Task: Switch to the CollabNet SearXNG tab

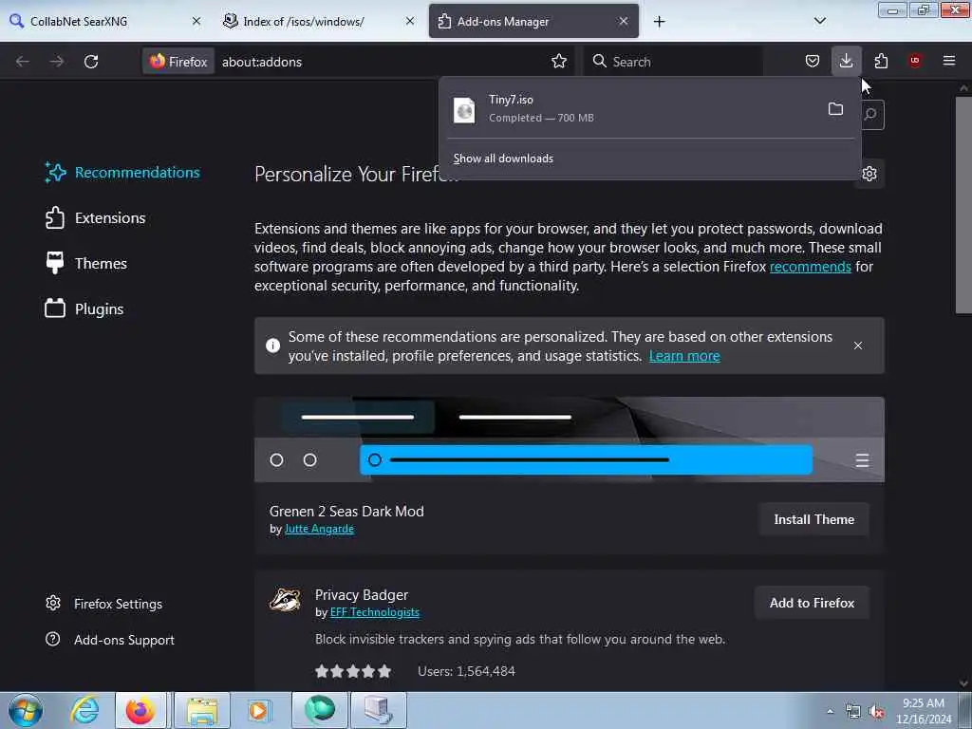Action: 105,21
